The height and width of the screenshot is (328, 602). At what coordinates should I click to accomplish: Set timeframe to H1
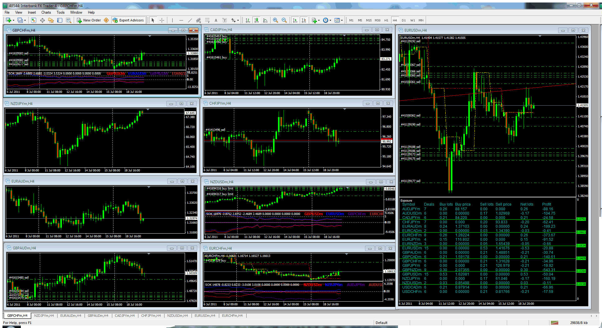pyautogui.click(x=386, y=20)
